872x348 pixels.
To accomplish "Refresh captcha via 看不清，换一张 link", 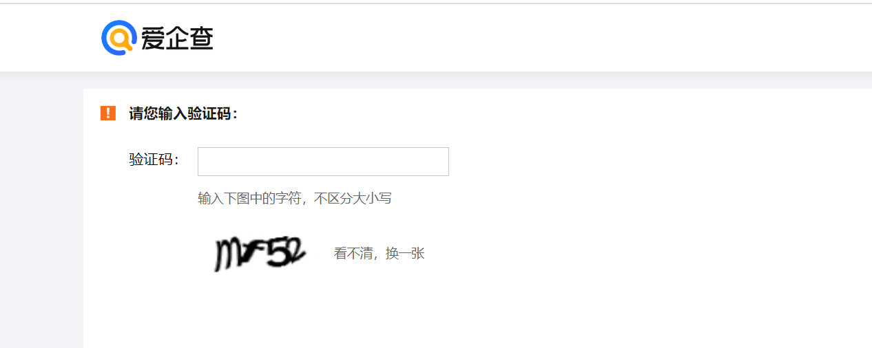I will point(379,254).
